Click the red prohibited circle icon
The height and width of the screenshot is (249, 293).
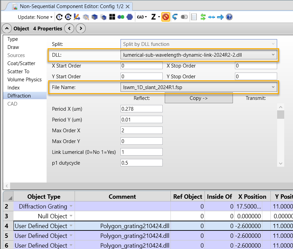pos(165,17)
